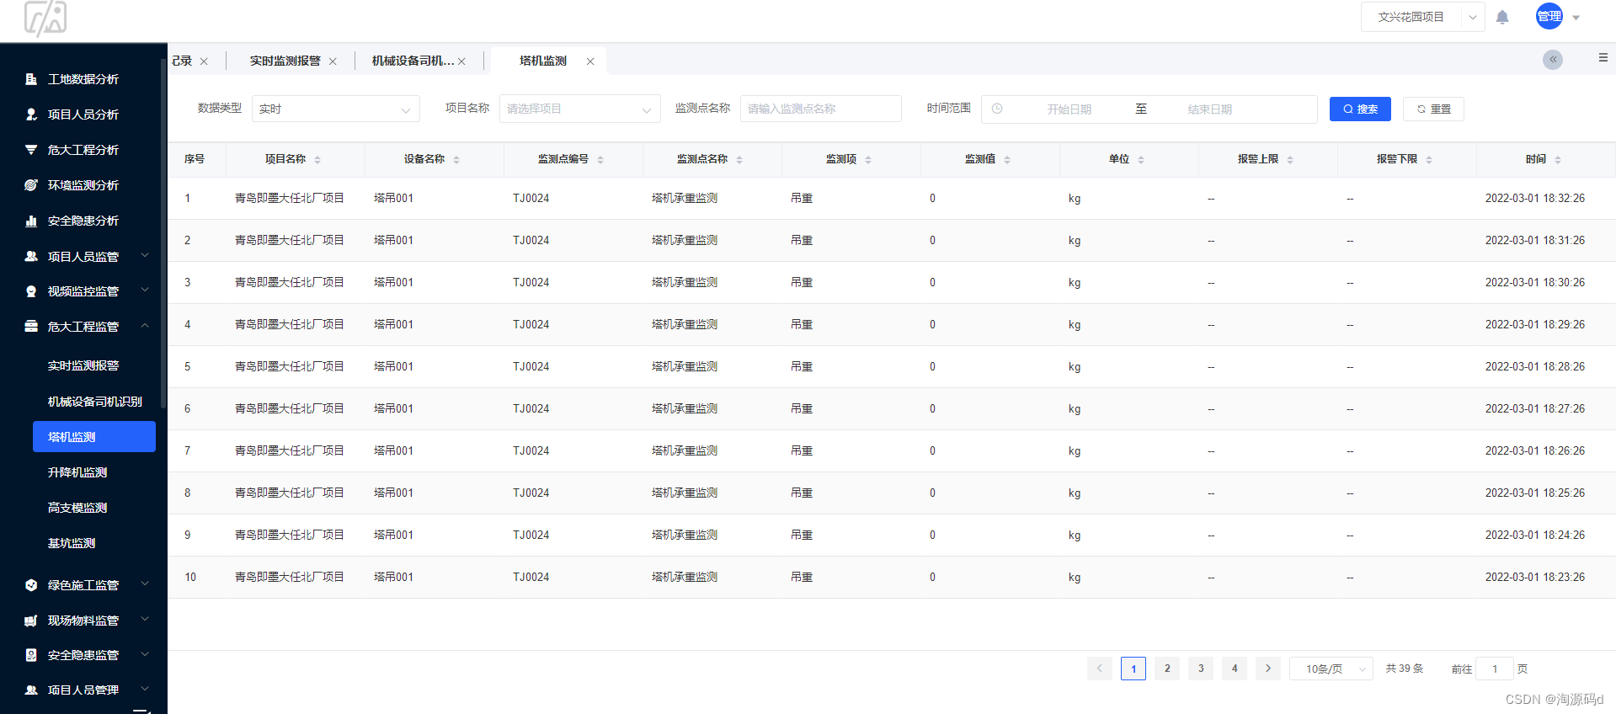Expand 现场物料监管 menu
Screen dimensions: 1616x714
[145, 619]
